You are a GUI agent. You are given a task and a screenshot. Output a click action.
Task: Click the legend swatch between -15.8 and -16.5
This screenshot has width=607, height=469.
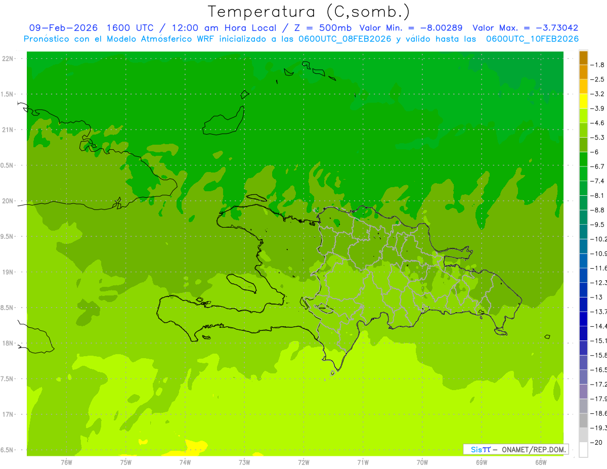click(x=583, y=363)
